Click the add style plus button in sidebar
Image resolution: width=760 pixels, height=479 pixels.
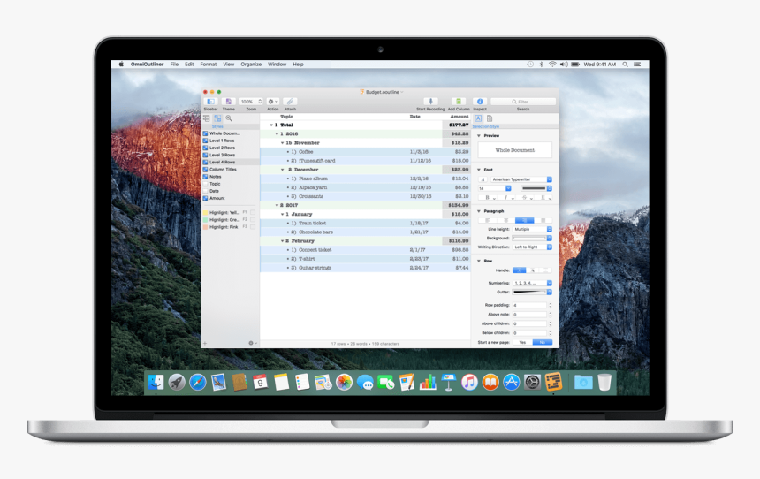(205, 343)
